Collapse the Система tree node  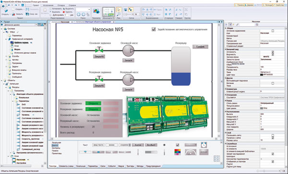coord(1,29)
